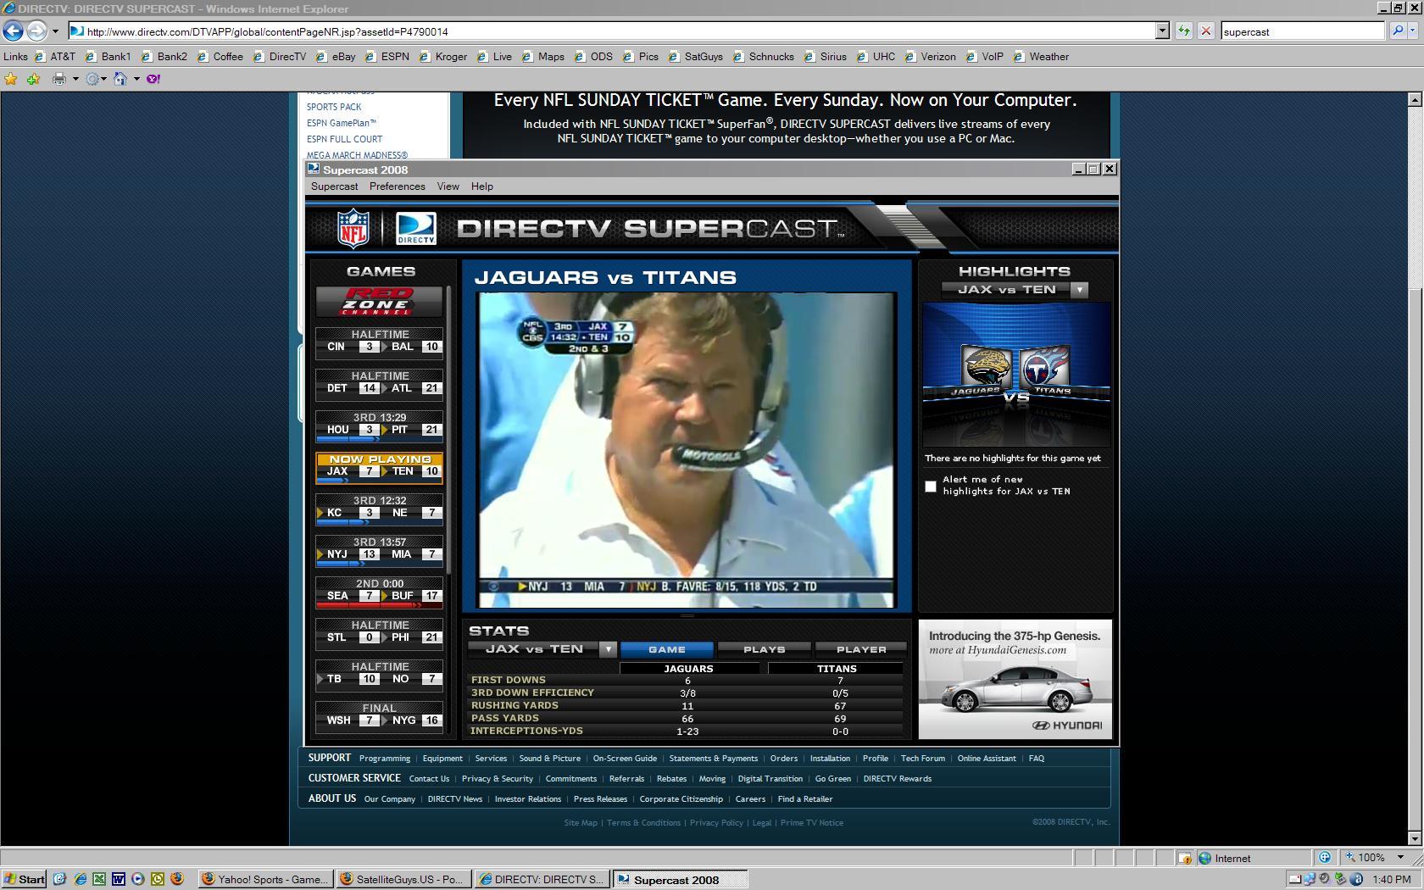This screenshot has width=1424, height=890.
Task: Open the Favorites Center star icon
Action: coord(11,79)
